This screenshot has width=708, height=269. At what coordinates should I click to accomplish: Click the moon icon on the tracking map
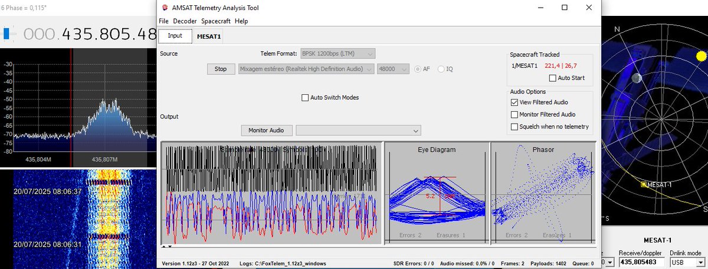pos(637,78)
